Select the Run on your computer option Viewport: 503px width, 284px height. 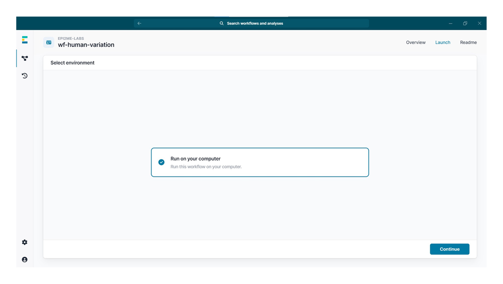click(260, 163)
